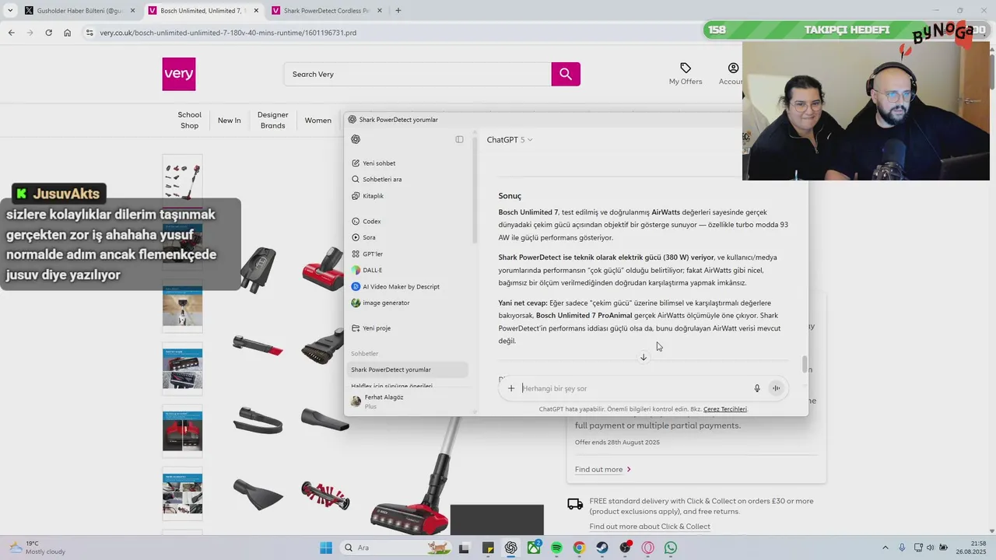
Task: Switch to Bosch Unlimited browser tab
Action: pos(202,11)
